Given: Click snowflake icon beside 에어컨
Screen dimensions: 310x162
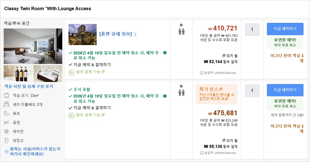Looking at the screenshot, I should tap(6, 131).
